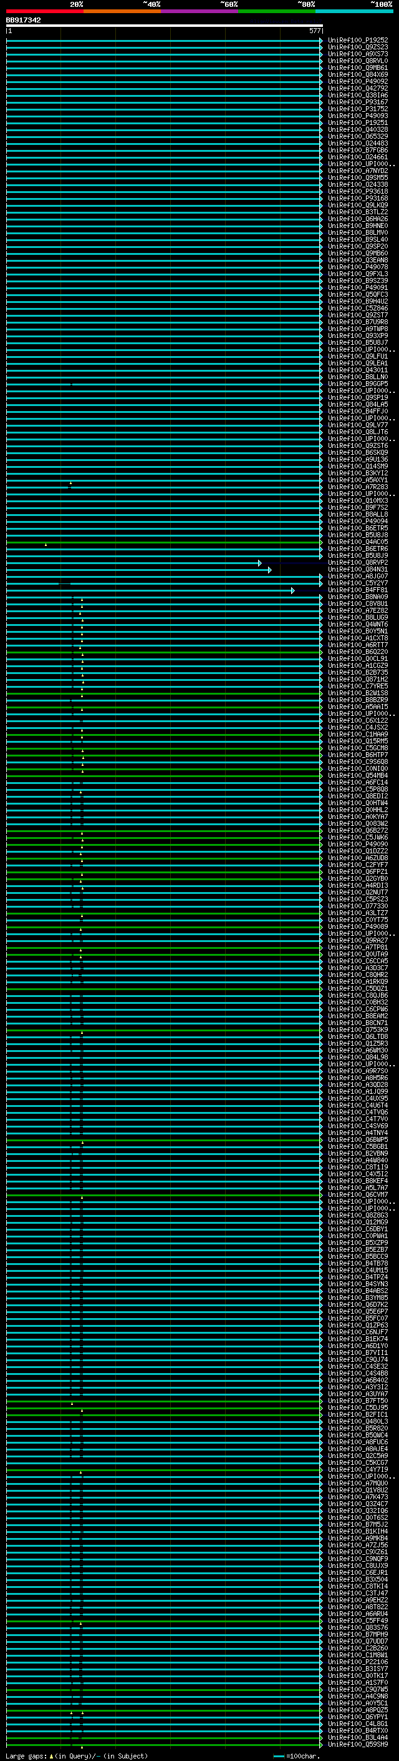This screenshot has height=1761, width=399.
Task: Click the purple ~60% identity legend segment
Action: 199,11
